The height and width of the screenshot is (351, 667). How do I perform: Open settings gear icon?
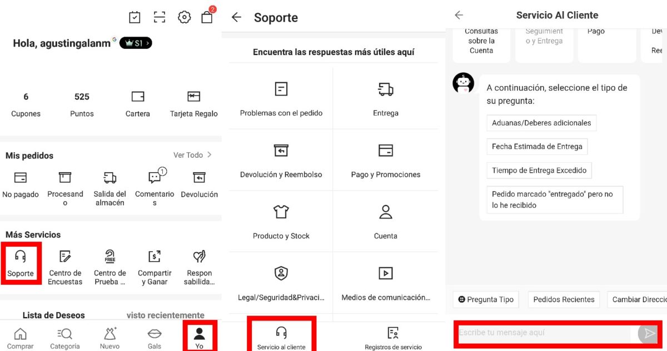(x=184, y=17)
